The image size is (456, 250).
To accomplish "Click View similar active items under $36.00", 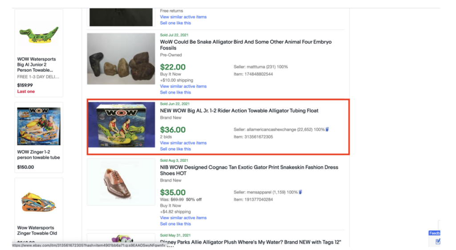I will click(183, 143).
